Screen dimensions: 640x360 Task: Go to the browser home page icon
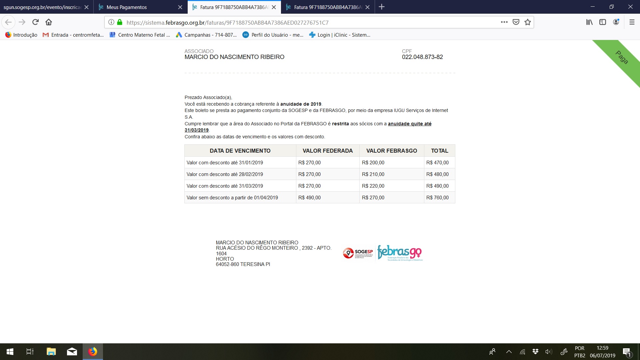[49, 22]
